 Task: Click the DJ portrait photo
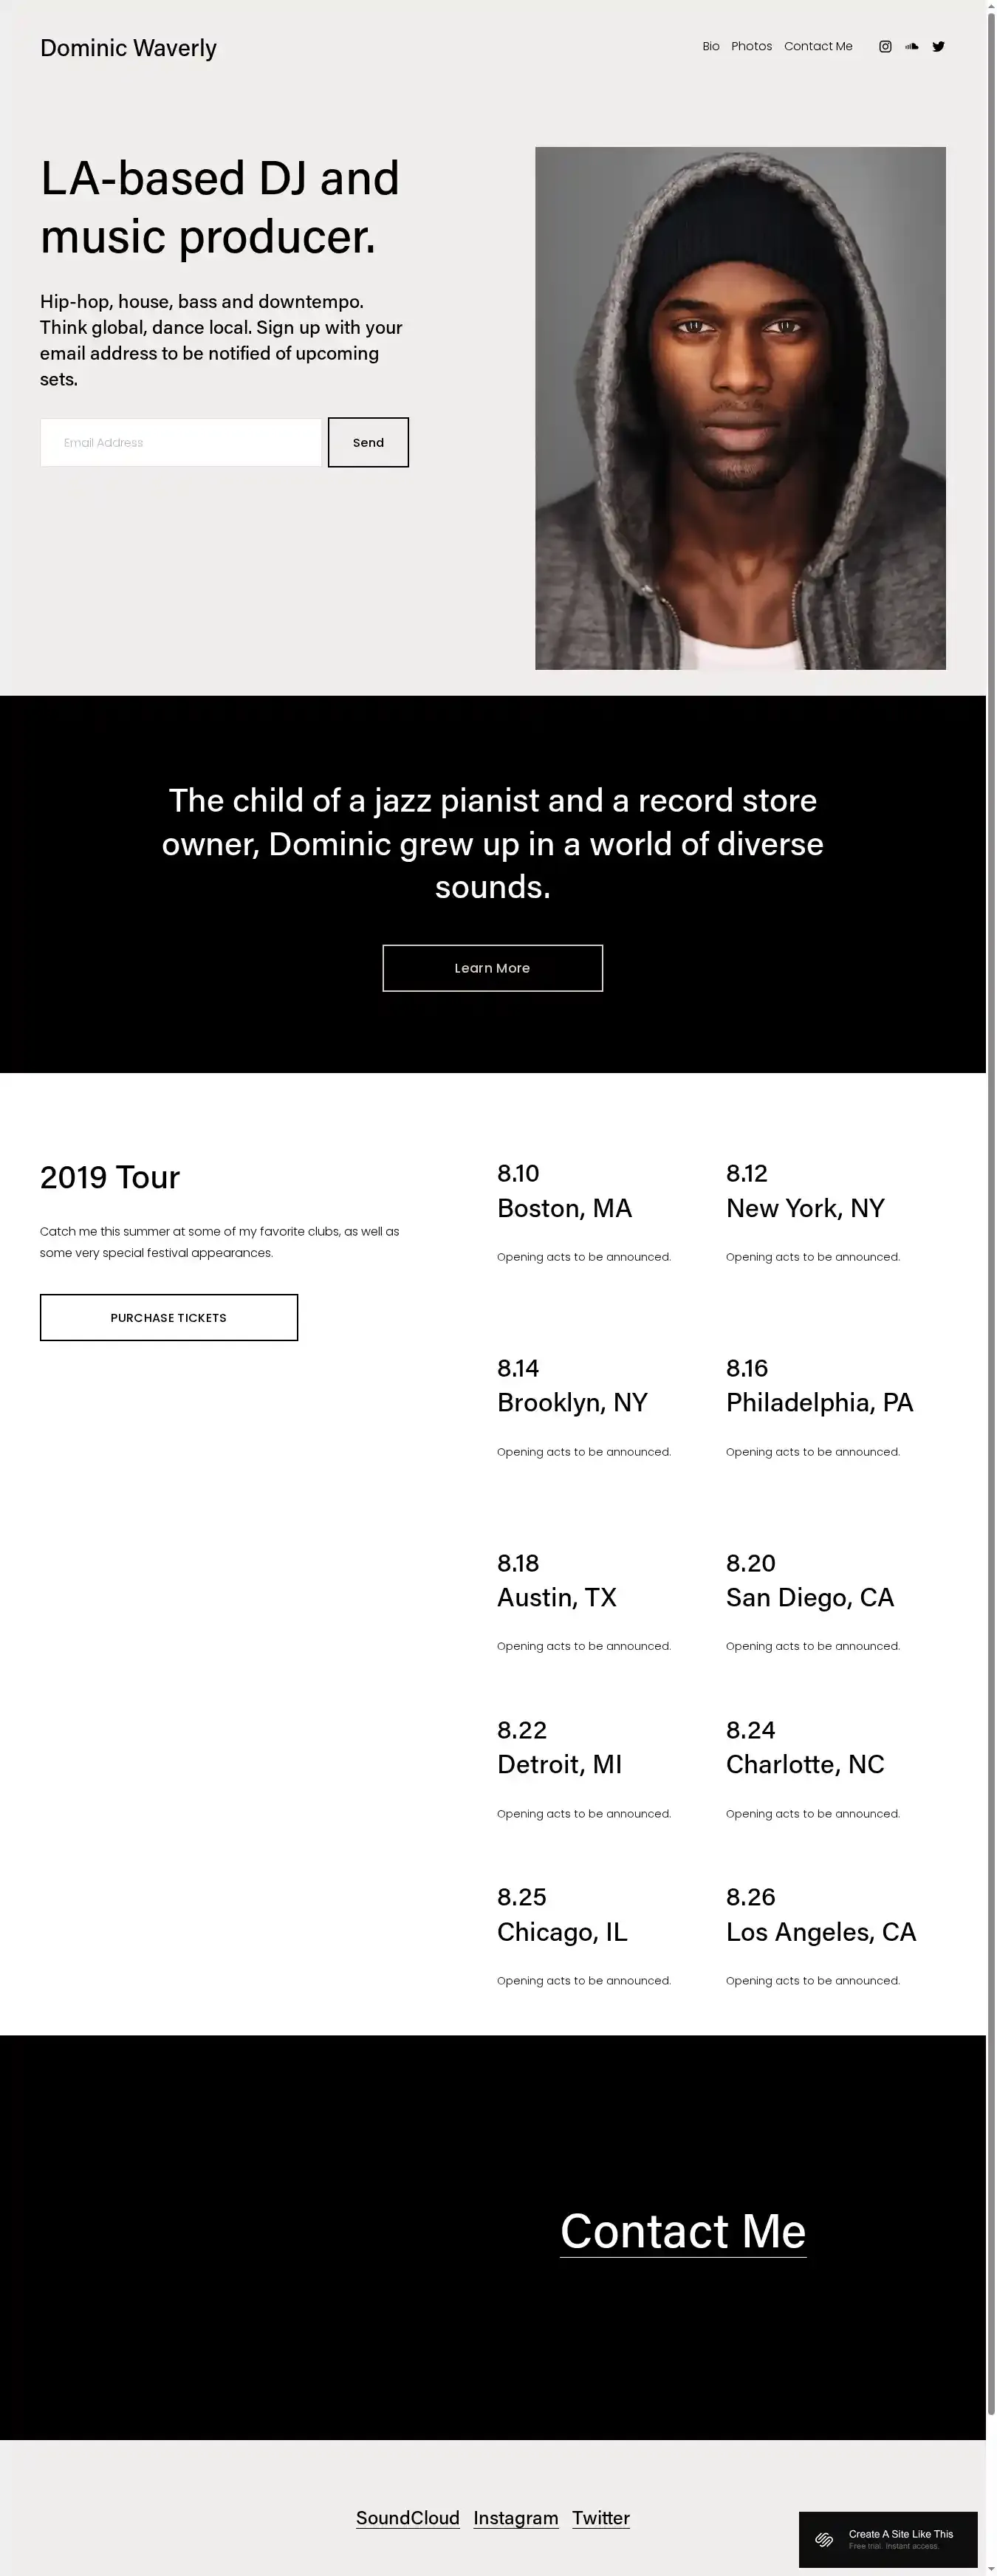pos(741,408)
